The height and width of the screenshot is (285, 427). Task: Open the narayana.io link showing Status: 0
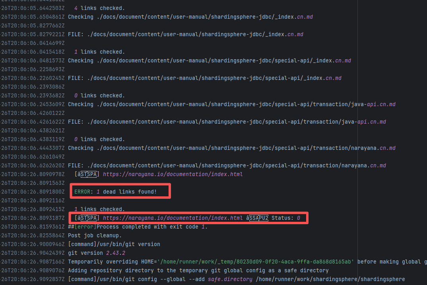pos(173,218)
